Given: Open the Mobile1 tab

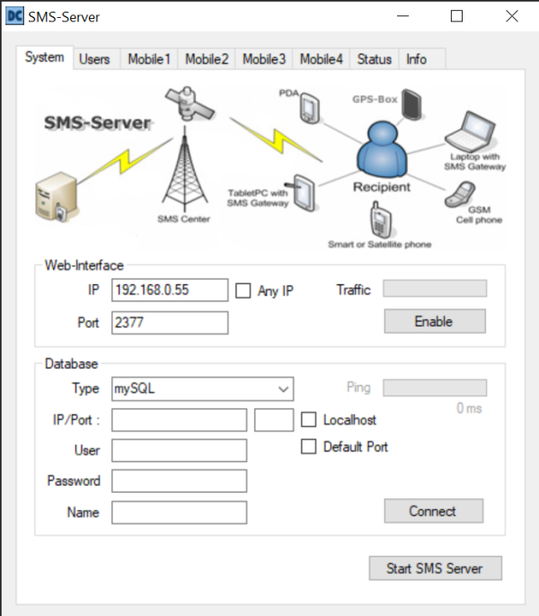Looking at the screenshot, I should coord(149,59).
